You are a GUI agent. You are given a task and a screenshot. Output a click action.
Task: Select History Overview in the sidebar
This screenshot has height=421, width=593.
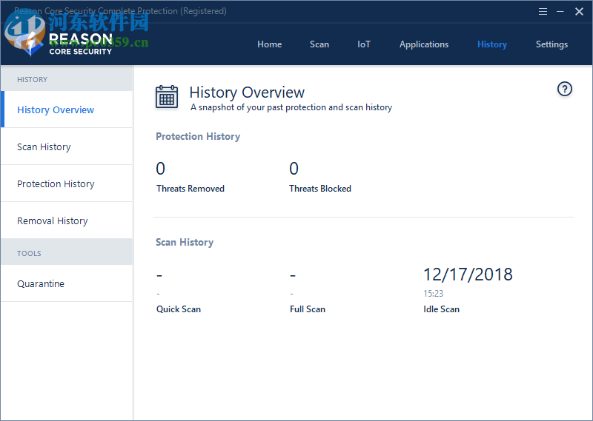pos(67,110)
